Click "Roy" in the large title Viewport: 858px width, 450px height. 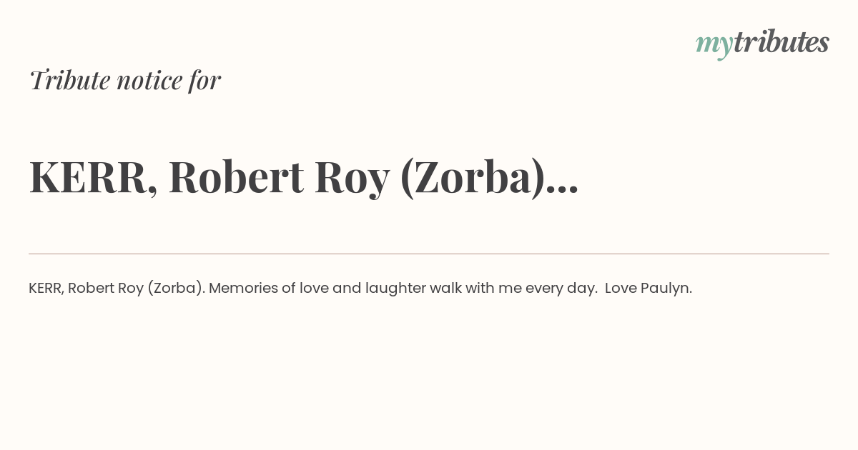tap(352, 179)
